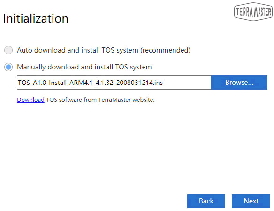Click the empty space right of the filename in the field

click(187, 83)
